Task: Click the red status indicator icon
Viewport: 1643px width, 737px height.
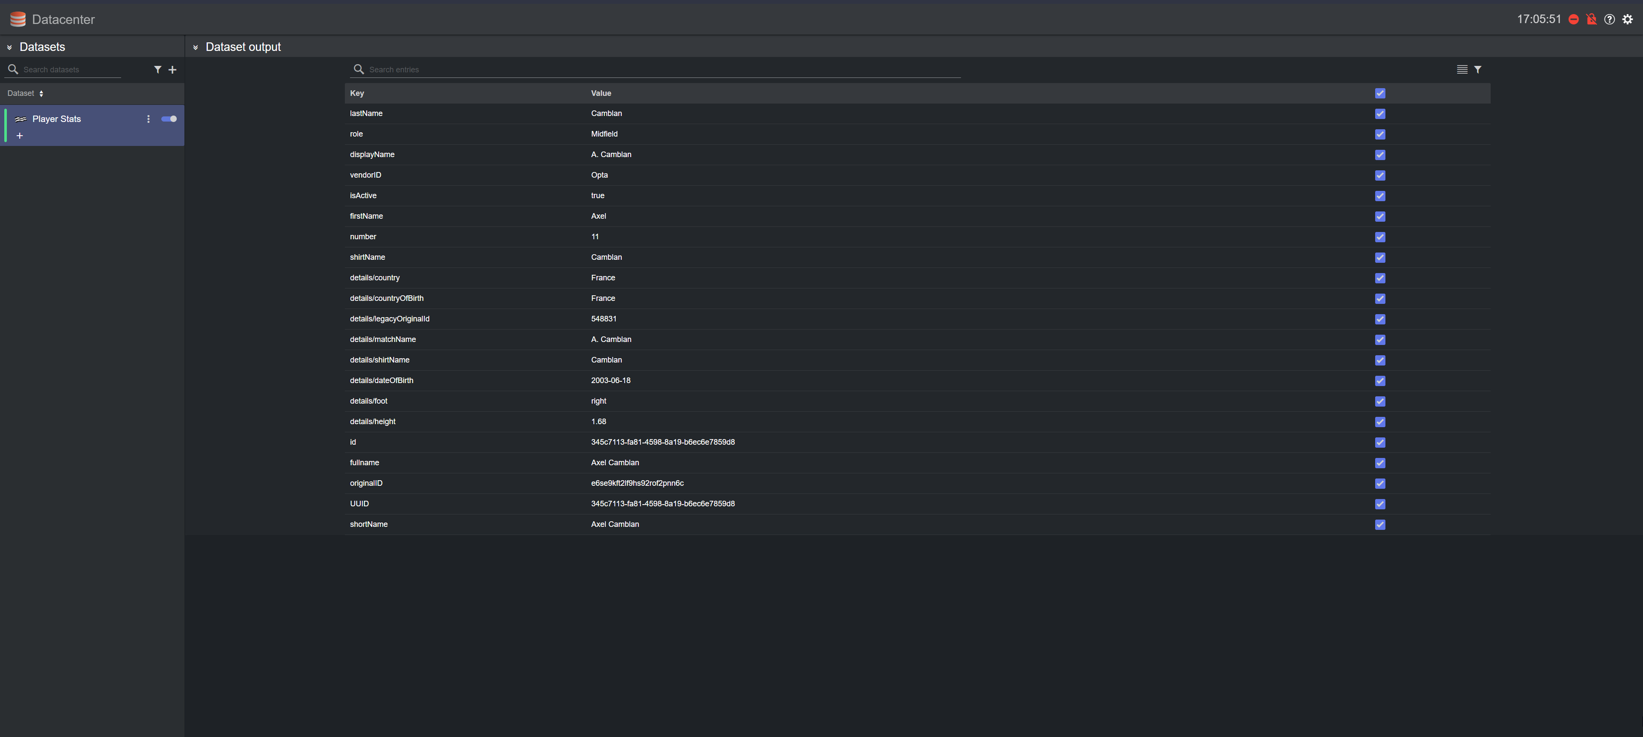Action: coord(1574,19)
